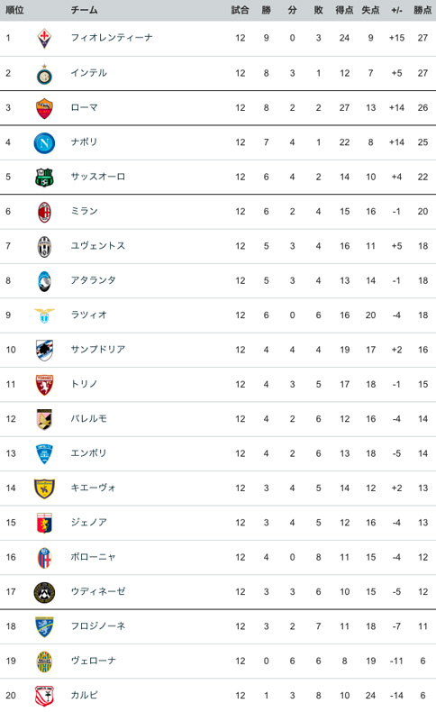Click the Udinese black crest
The image size is (436, 712).
tap(44, 592)
